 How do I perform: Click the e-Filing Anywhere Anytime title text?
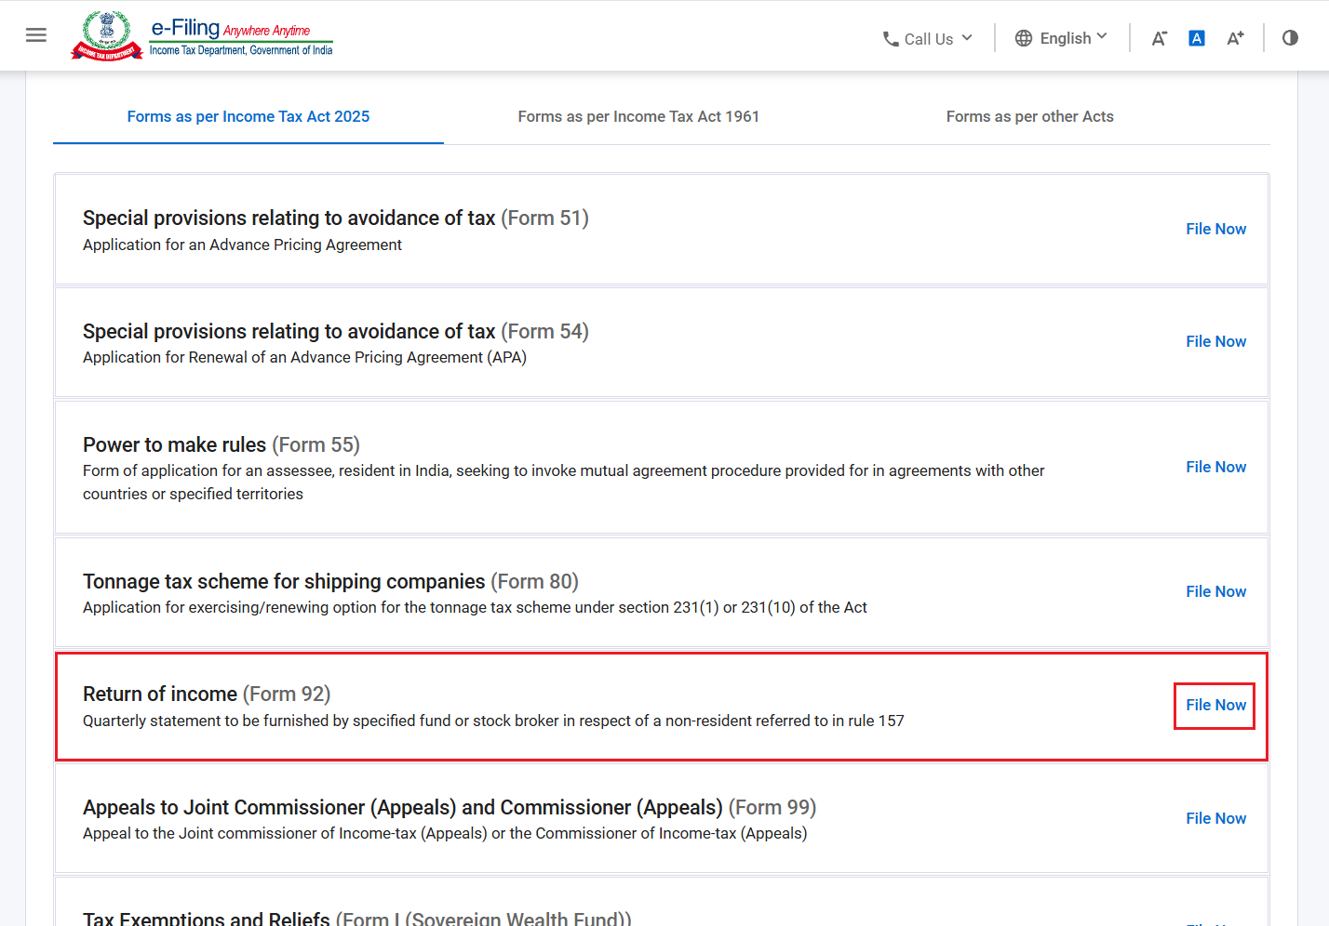click(231, 29)
